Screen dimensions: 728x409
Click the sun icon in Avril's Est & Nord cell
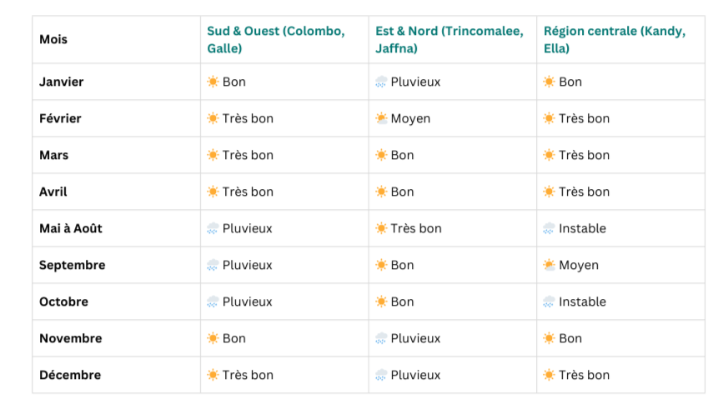(381, 192)
